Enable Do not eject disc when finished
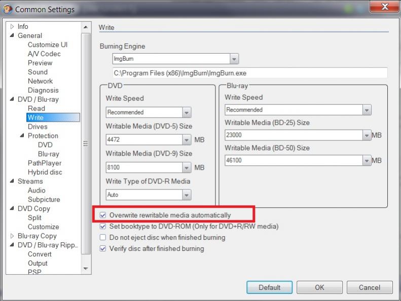Viewport: 401px width, 301px height. 103,237
